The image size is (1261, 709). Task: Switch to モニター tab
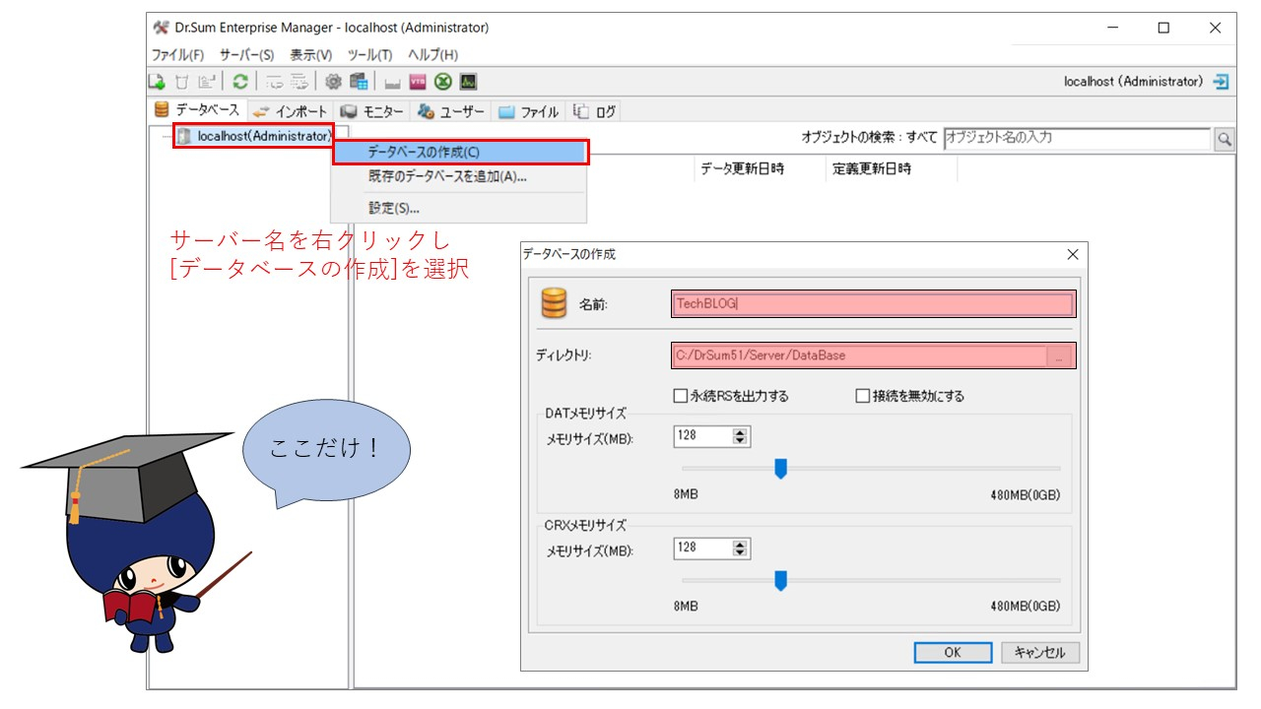coord(372,111)
